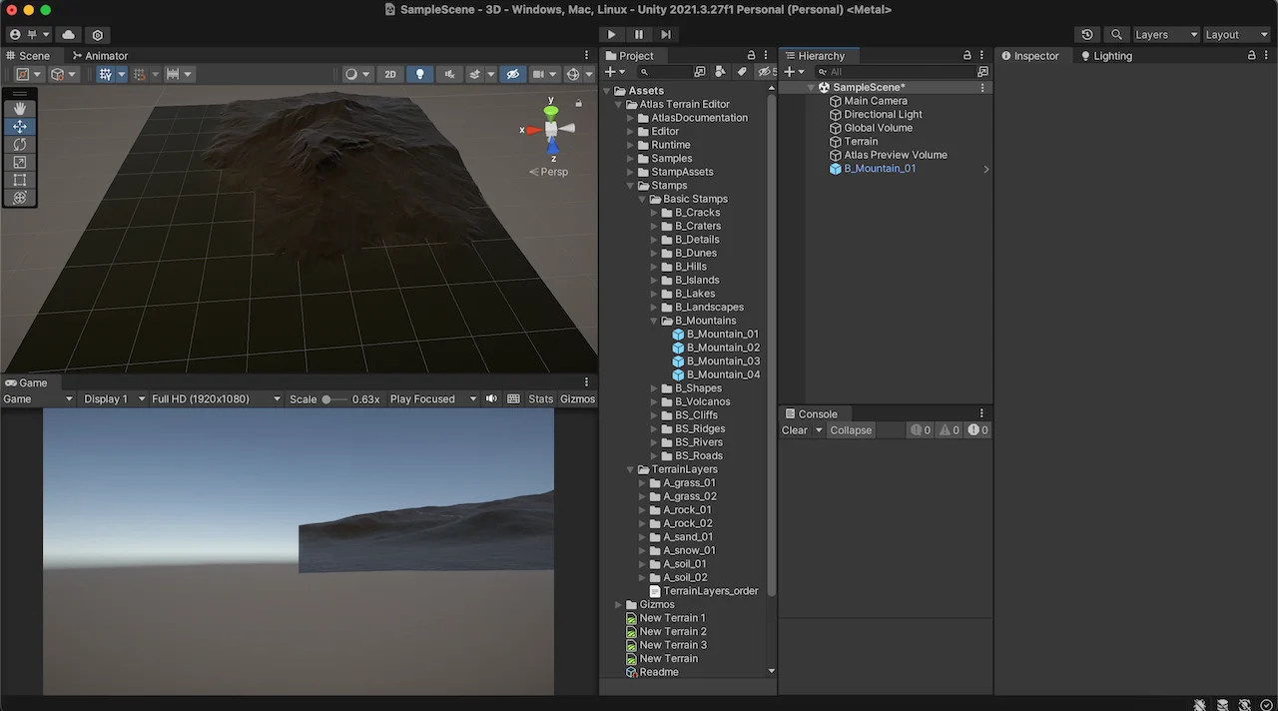This screenshot has width=1278, height=711.
Task: Switch to the Animator tab
Action: 100,56
